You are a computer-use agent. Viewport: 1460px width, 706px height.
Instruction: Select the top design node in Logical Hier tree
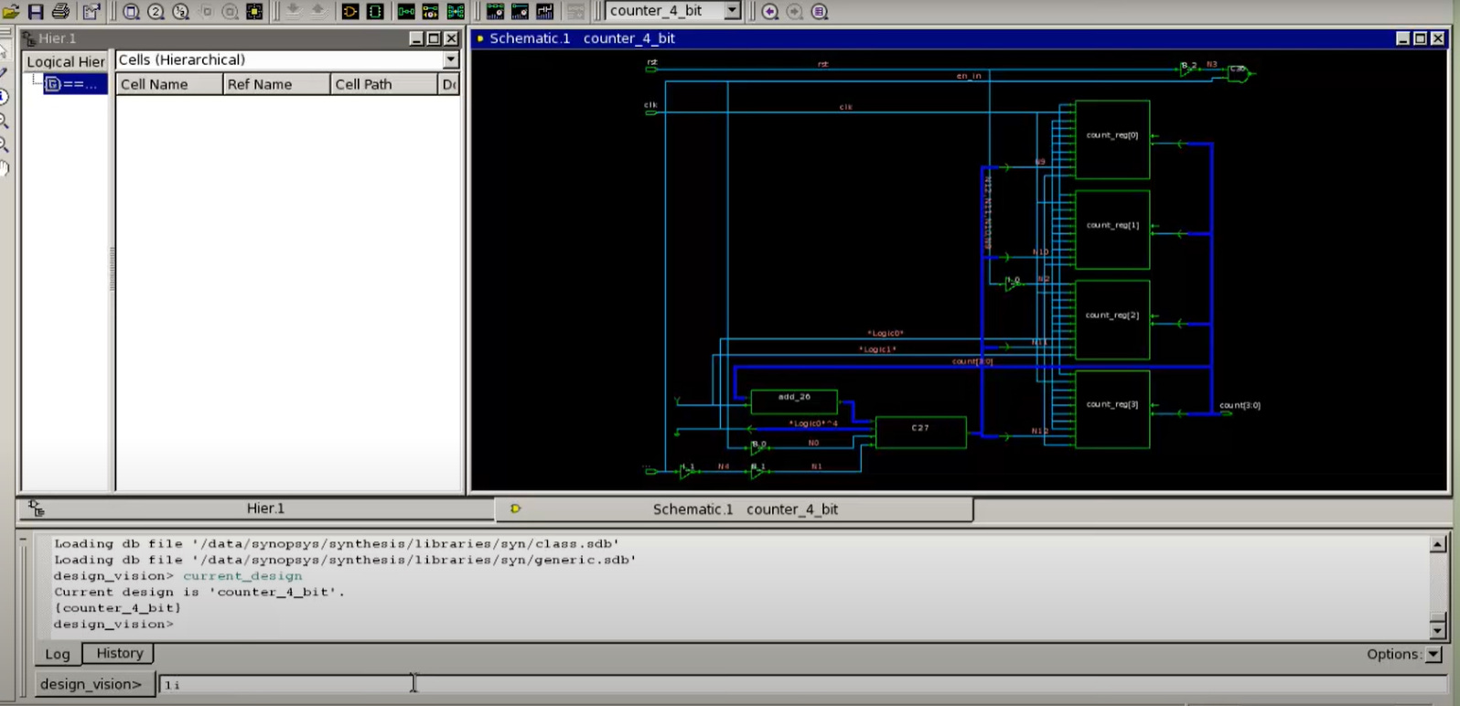click(x=75, y=84)
